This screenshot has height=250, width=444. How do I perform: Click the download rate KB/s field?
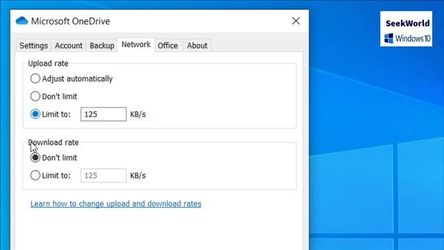point(103,176)
